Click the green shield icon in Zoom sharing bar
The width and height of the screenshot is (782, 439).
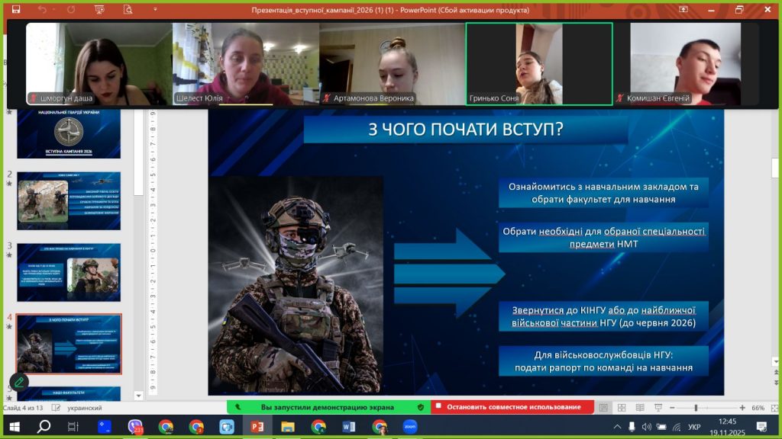point(421,407)
